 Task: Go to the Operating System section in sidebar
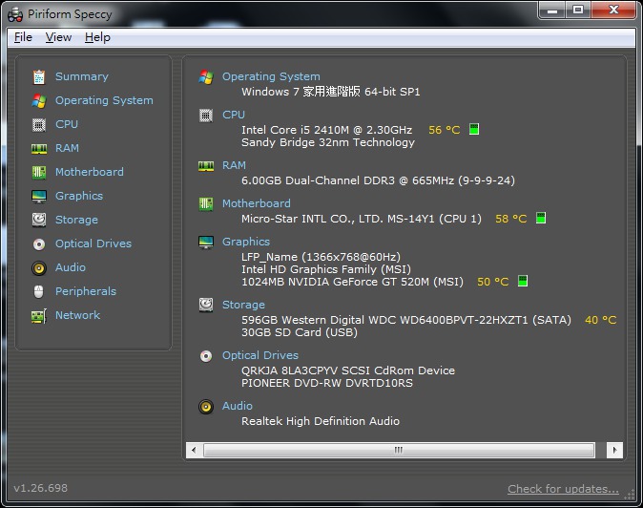(x=104, y=100)
